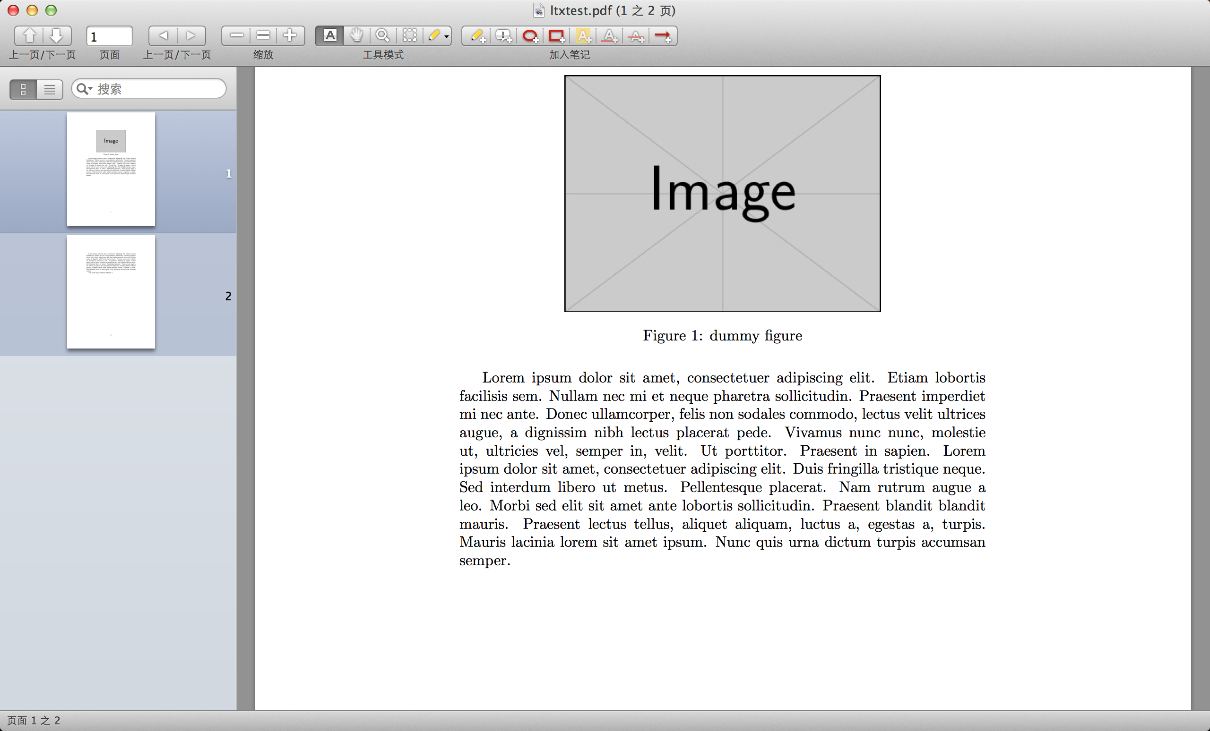Open page 2 thumbnail in sidebar
1210x731 pixels.
click(111, 292)
